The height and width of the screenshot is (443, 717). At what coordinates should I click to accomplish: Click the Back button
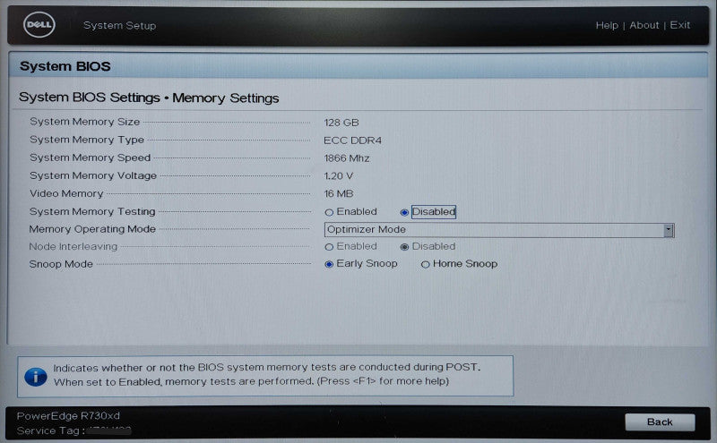(x=660, y=422)
